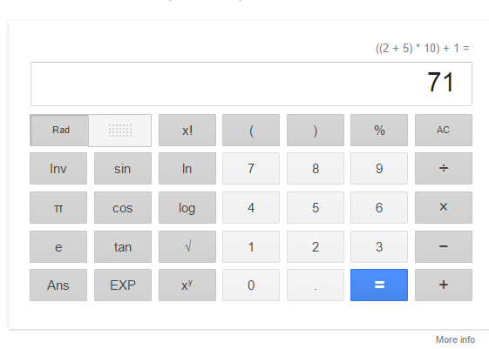Click the x to the power y key
Image resolution: width=489 pixels, height=349 pixels.
pos(187,285)
